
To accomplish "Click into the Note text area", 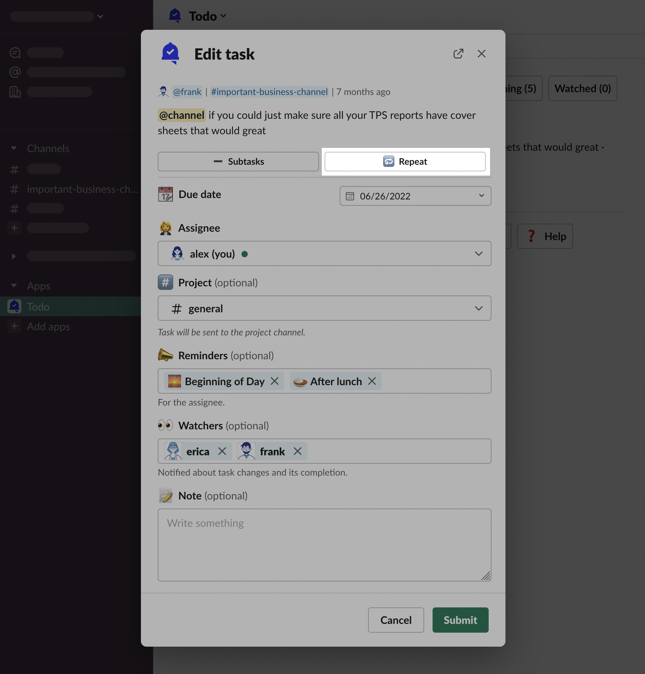I will click(324, 545).
